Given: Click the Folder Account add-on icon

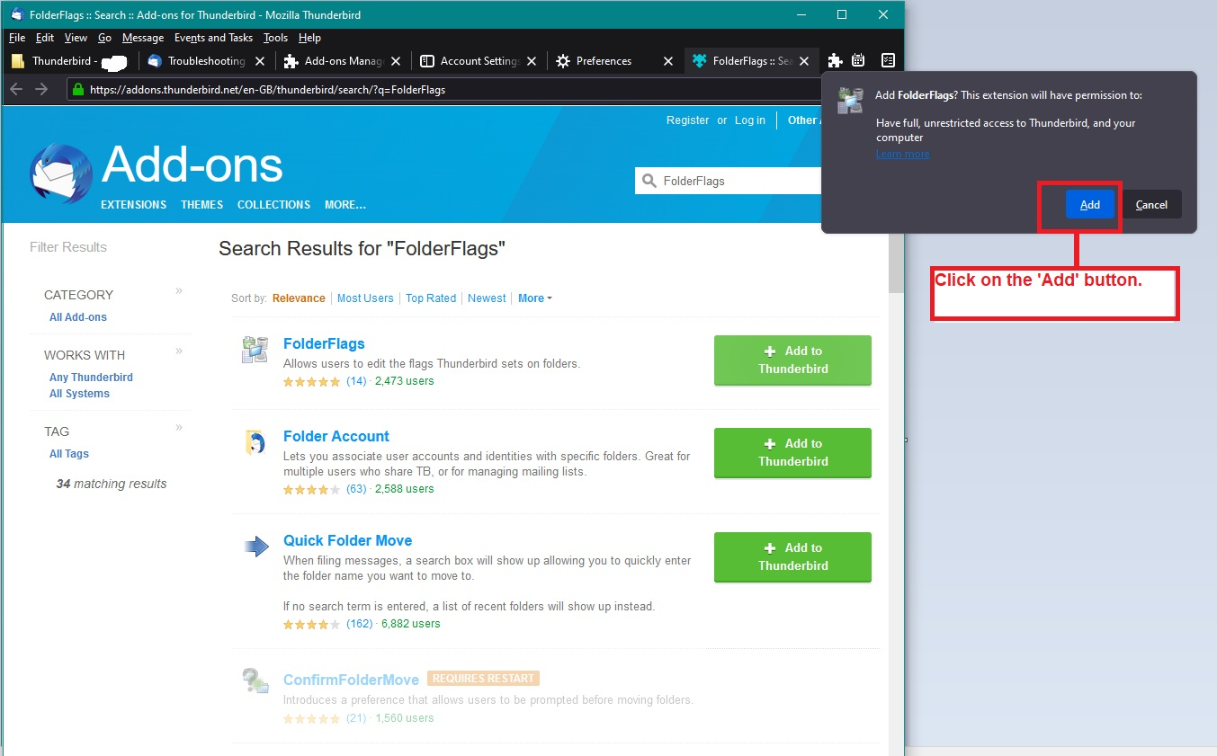Looking at the screenshot, I should click(x=255, y=442).
